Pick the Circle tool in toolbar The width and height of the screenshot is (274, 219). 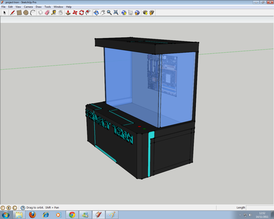coord(26,13)
